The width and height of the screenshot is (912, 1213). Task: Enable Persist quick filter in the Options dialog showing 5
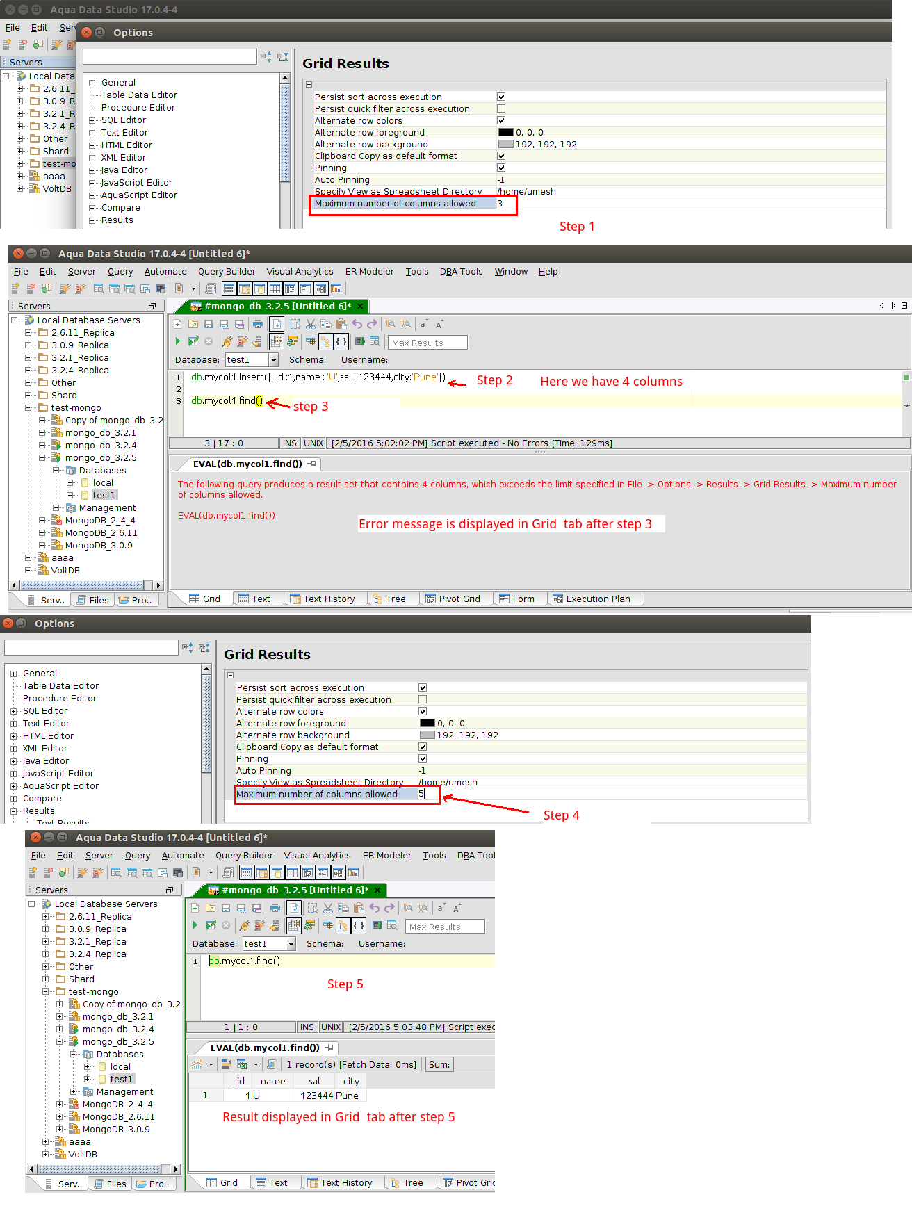point(423,699)
